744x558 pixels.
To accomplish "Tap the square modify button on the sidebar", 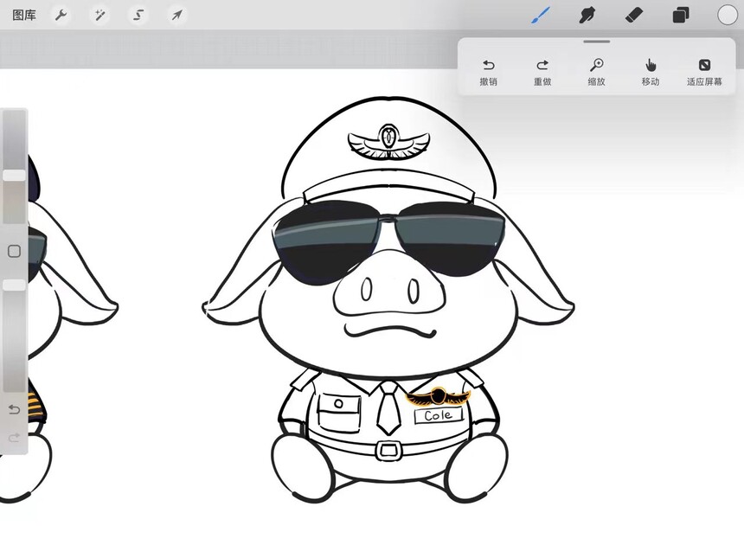I will pyautogui.click(x=14, y=251).
